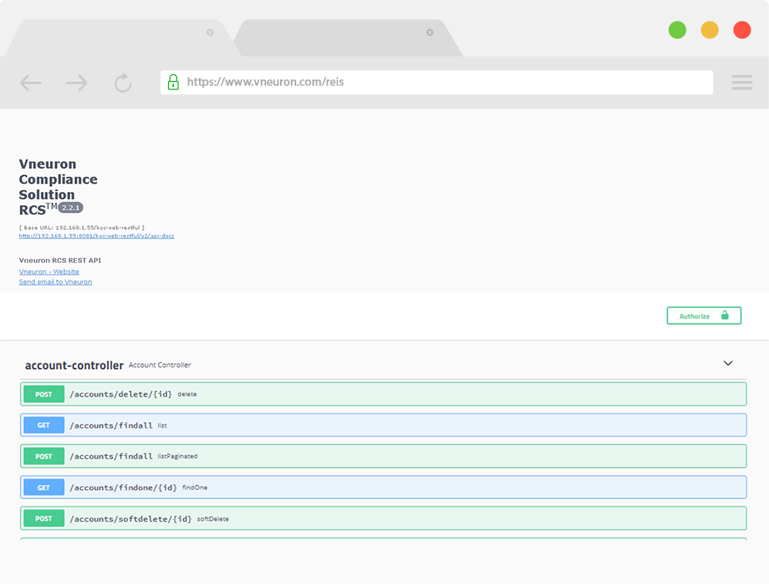Close the first browser tab

210,32
